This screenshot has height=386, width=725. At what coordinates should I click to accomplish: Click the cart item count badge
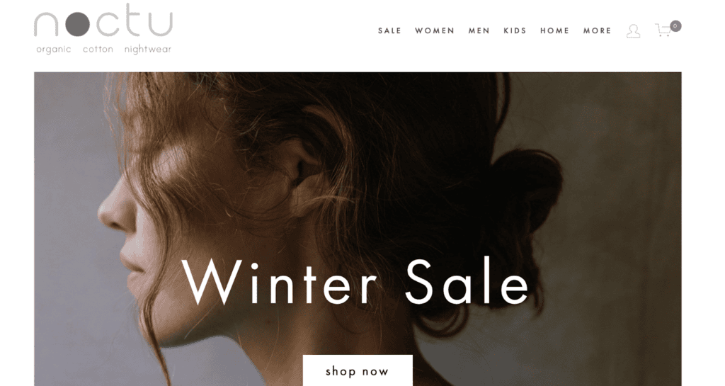tap(675, 26)
